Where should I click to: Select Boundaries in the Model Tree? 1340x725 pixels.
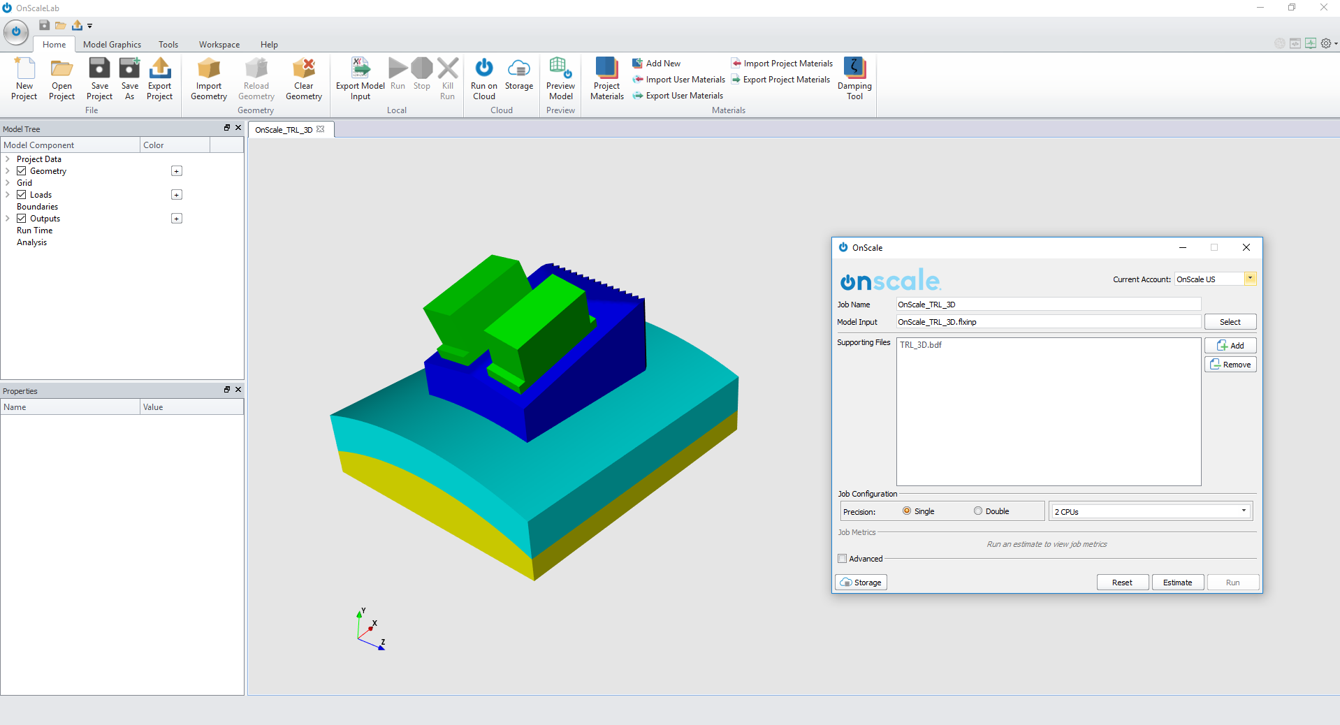pyautogui.click(x=38, y=207)
